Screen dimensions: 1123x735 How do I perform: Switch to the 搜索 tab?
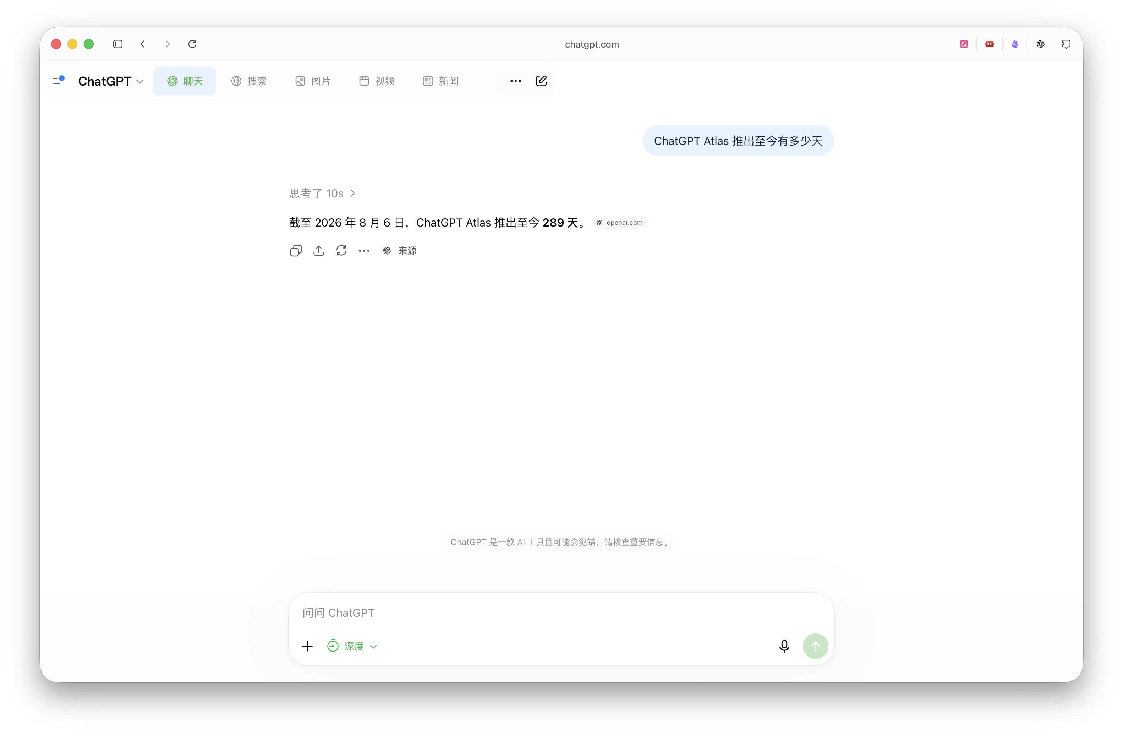[x=249, y=81]
